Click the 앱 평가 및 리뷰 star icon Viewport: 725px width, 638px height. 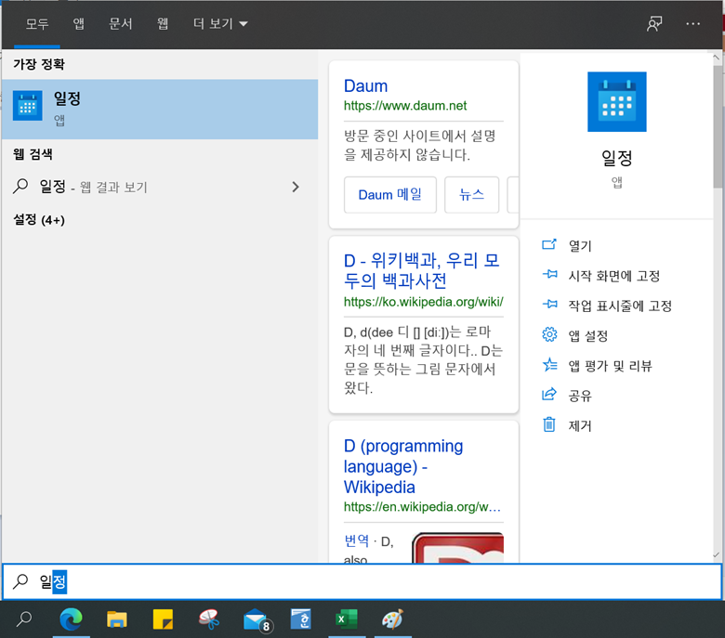click(549, 365)
